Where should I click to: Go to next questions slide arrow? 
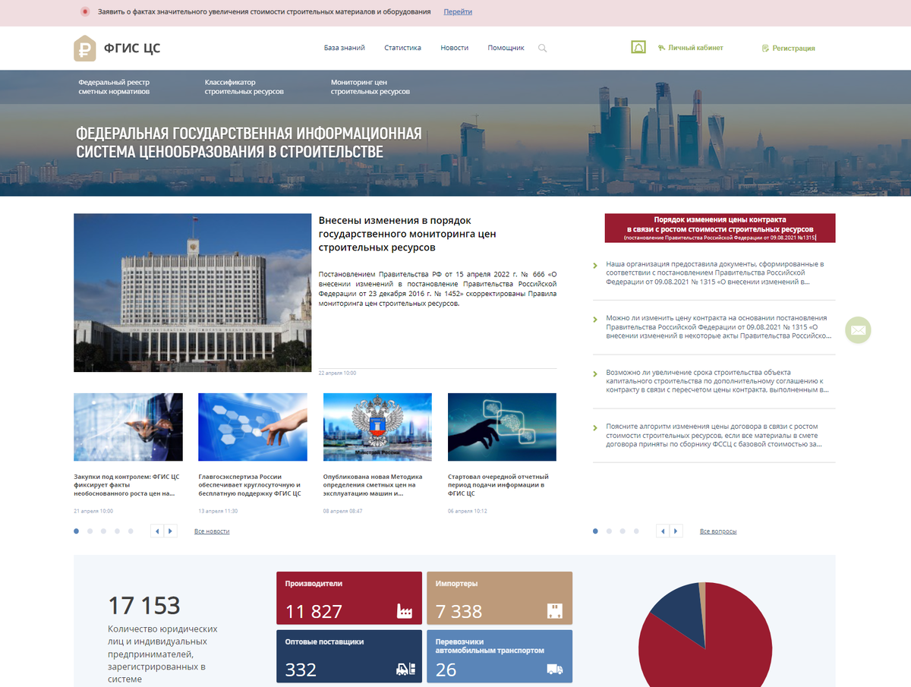click(676, 531)
